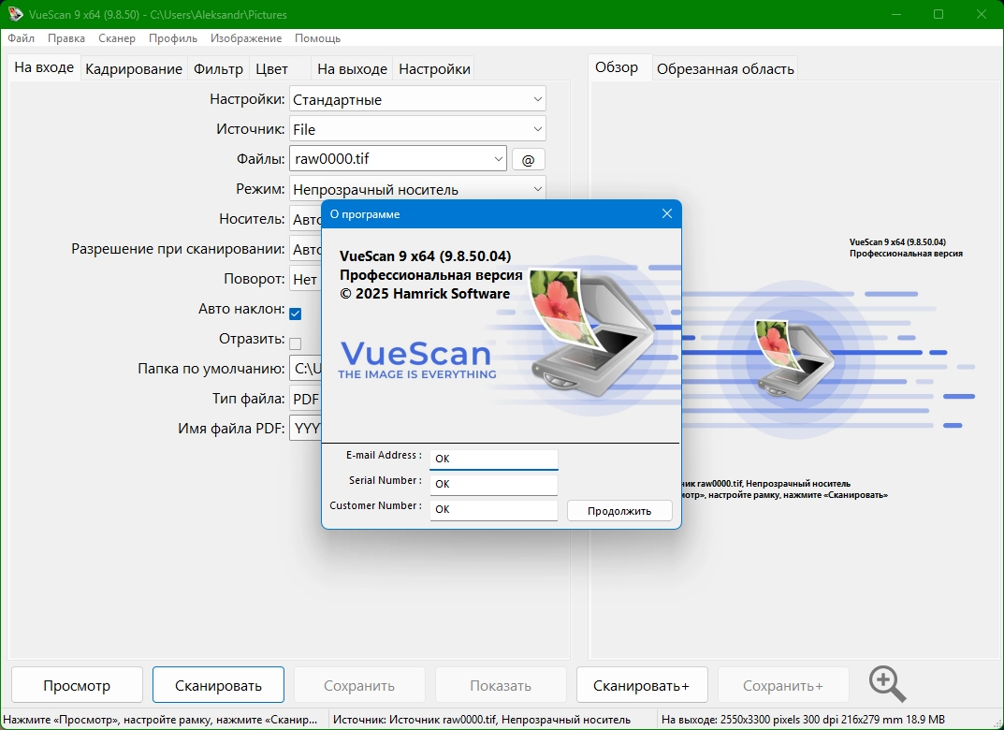Viewport: 1004px width, 730px height.
Task: Enable the Отразить checkbox
Action: 295,343
